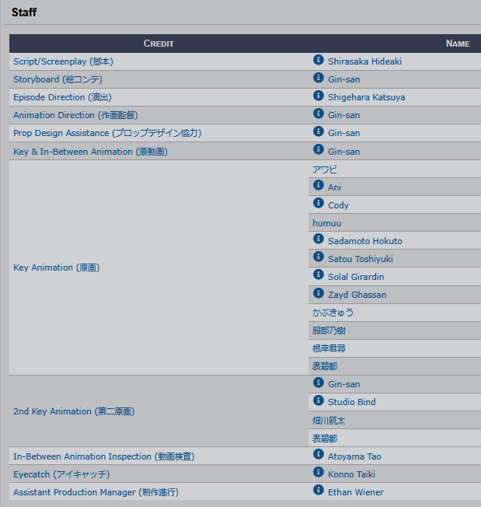Click info icon in Animation Direction row
481x507 pixels.
click(318, 114)
